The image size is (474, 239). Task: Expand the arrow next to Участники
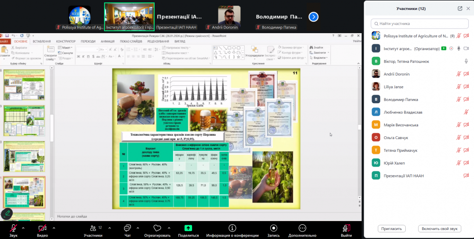(109, 228)
